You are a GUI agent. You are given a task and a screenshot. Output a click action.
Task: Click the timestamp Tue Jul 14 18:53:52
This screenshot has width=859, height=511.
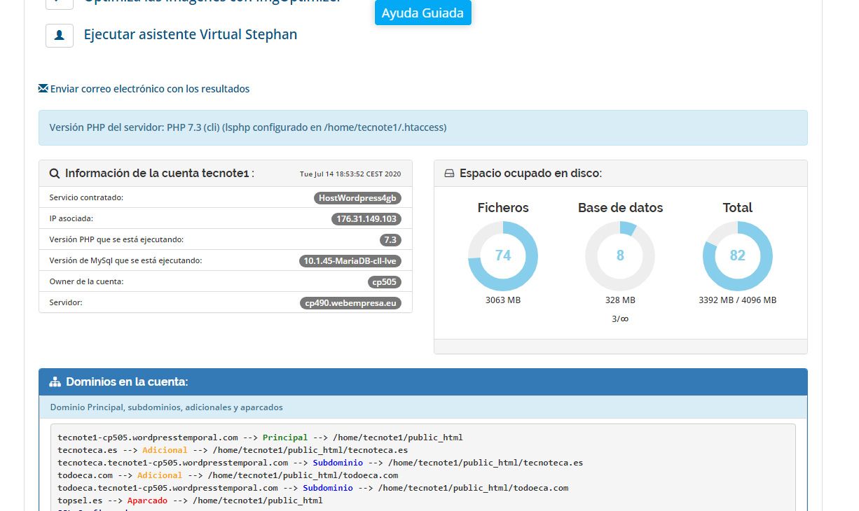point(350,174)
